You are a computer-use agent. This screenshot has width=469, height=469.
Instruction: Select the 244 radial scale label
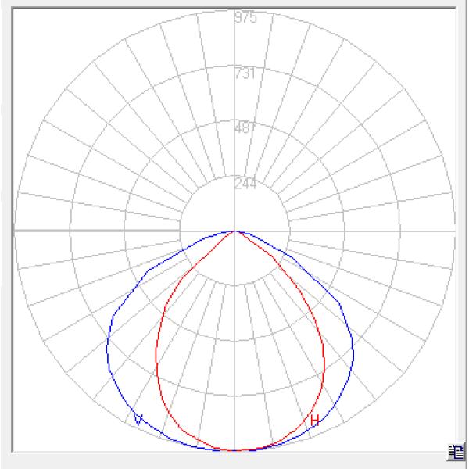pyautogui.click(x=245, y=184)
